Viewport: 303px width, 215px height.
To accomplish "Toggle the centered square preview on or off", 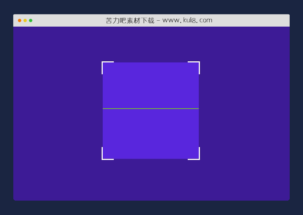I will 151,111.
